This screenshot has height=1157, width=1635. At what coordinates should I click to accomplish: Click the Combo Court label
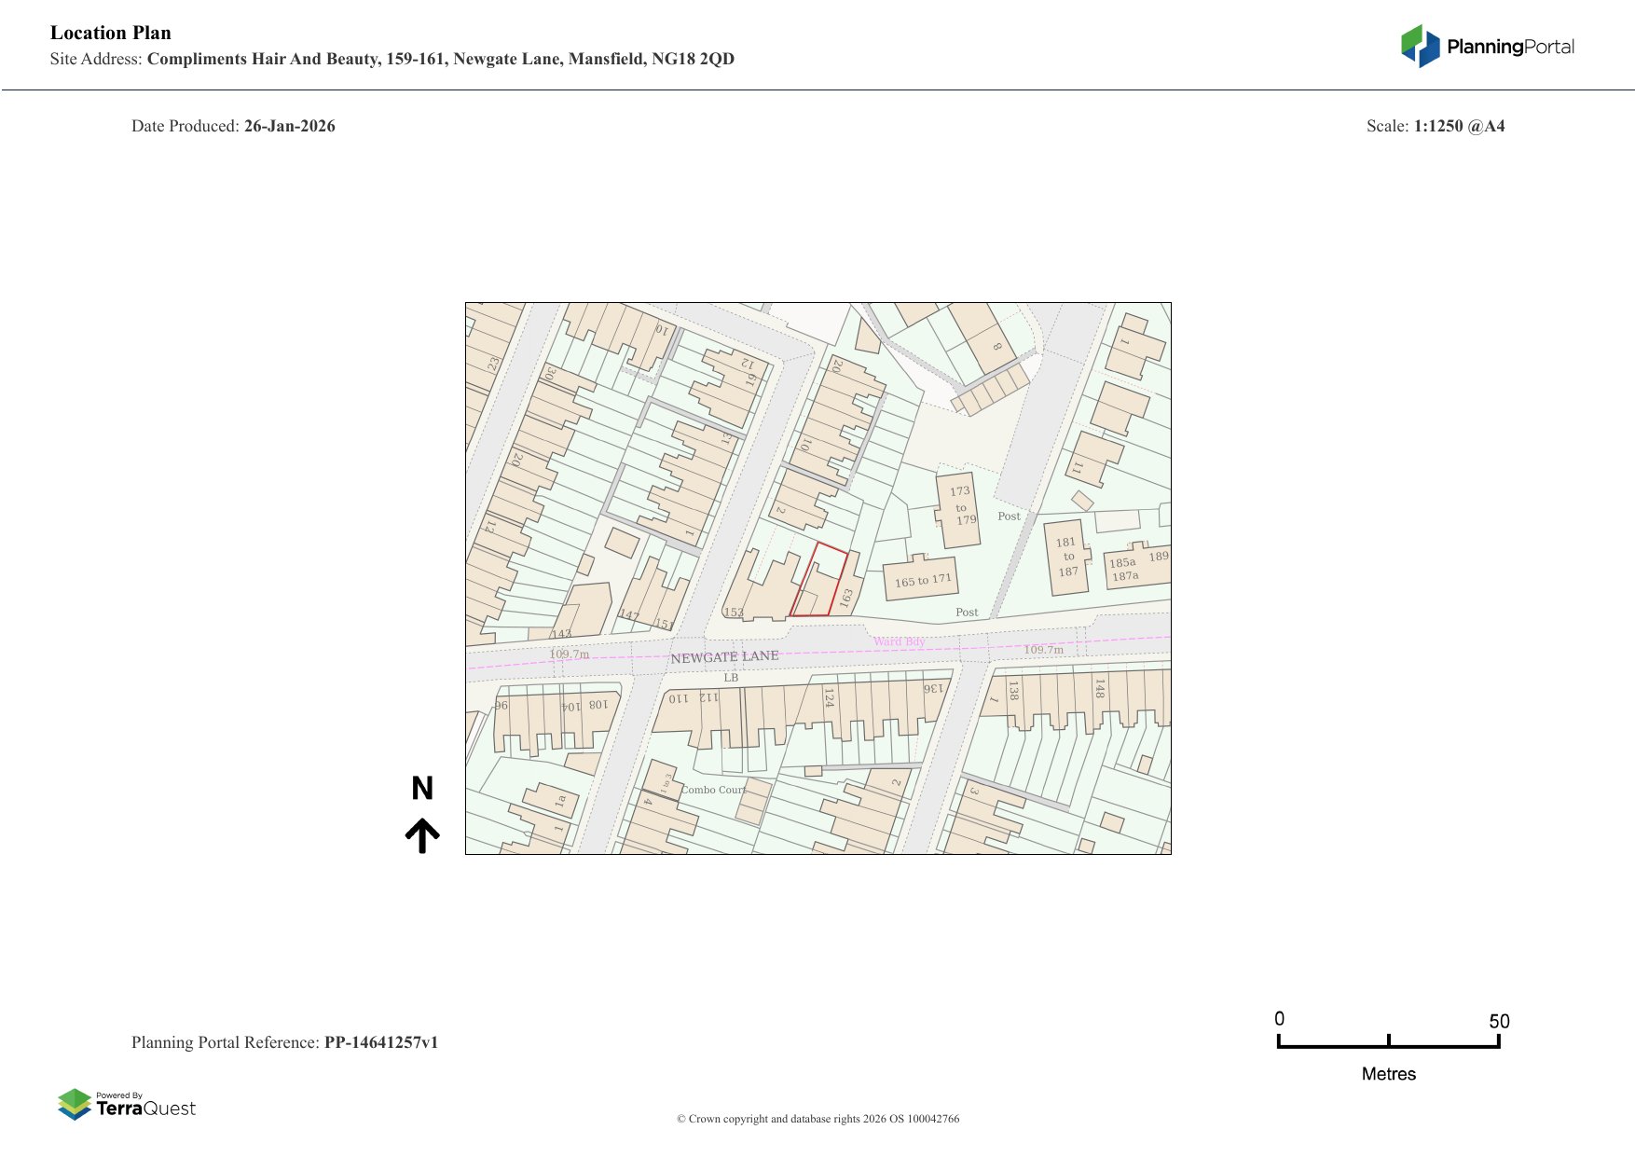pos(713,790)
